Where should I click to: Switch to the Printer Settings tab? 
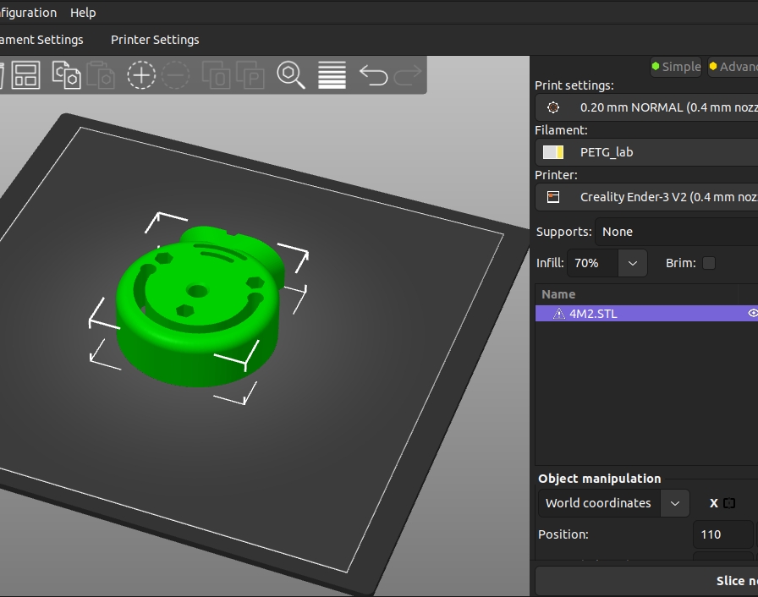(x=155, y=40)
